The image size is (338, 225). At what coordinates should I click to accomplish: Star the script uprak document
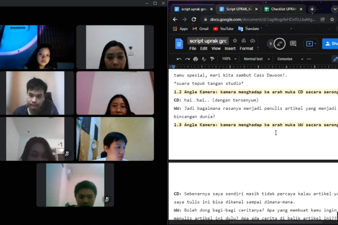point(235,41)
